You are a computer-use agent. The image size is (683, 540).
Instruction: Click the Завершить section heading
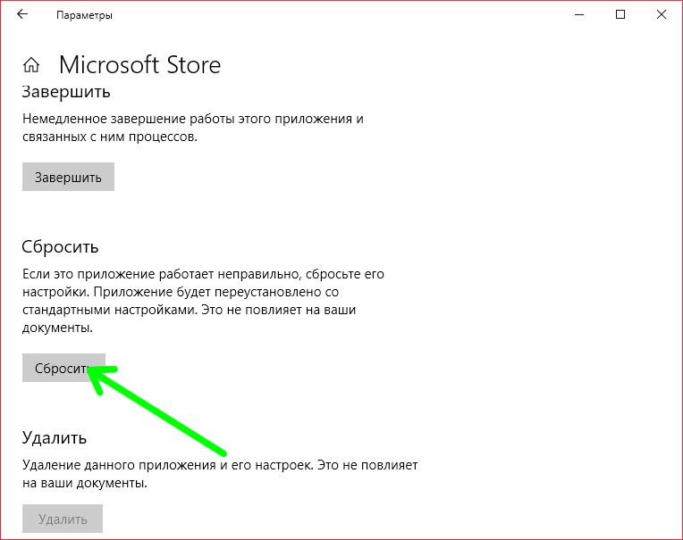point(66,92)
